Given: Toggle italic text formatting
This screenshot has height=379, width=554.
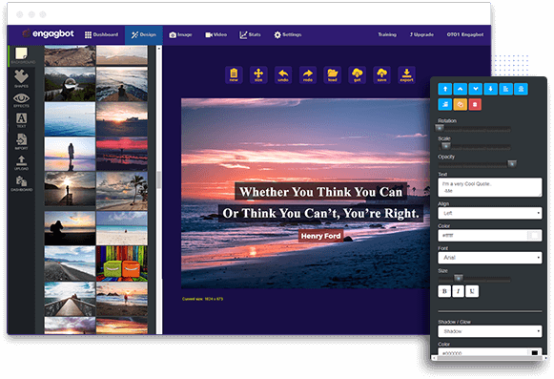Looking at the screenshot, I should pyautogui.click(x=459, y=291).
